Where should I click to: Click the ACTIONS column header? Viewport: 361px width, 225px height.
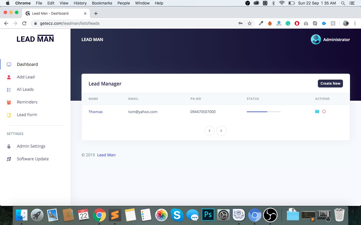pos(322,99)
